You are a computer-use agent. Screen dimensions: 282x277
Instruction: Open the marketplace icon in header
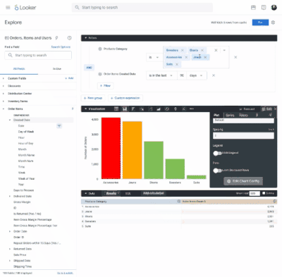click(x=253, y=8)
